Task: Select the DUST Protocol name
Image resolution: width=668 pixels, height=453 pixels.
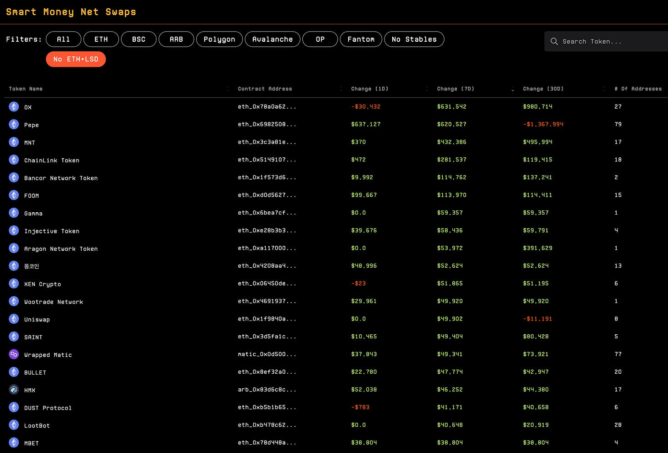Action: pyautogui.click(x=48, y=408)
